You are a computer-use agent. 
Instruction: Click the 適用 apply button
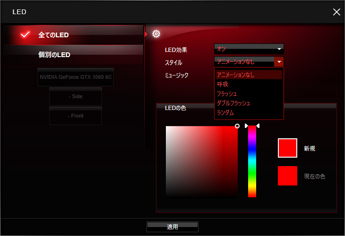click(x=172, y=227)
